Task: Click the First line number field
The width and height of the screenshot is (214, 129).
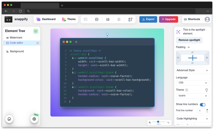Action: click(x=201, y=111)
